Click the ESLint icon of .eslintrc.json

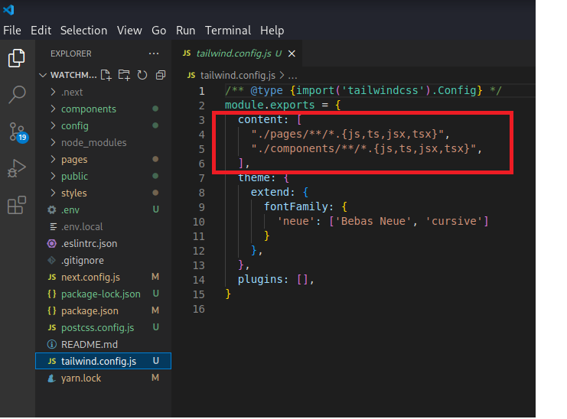click(x=52, y=243)
